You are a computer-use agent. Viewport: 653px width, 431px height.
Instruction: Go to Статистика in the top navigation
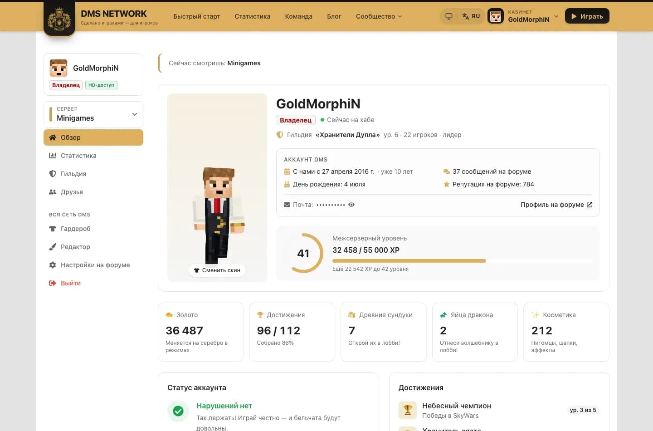click(x=253, y=16)
